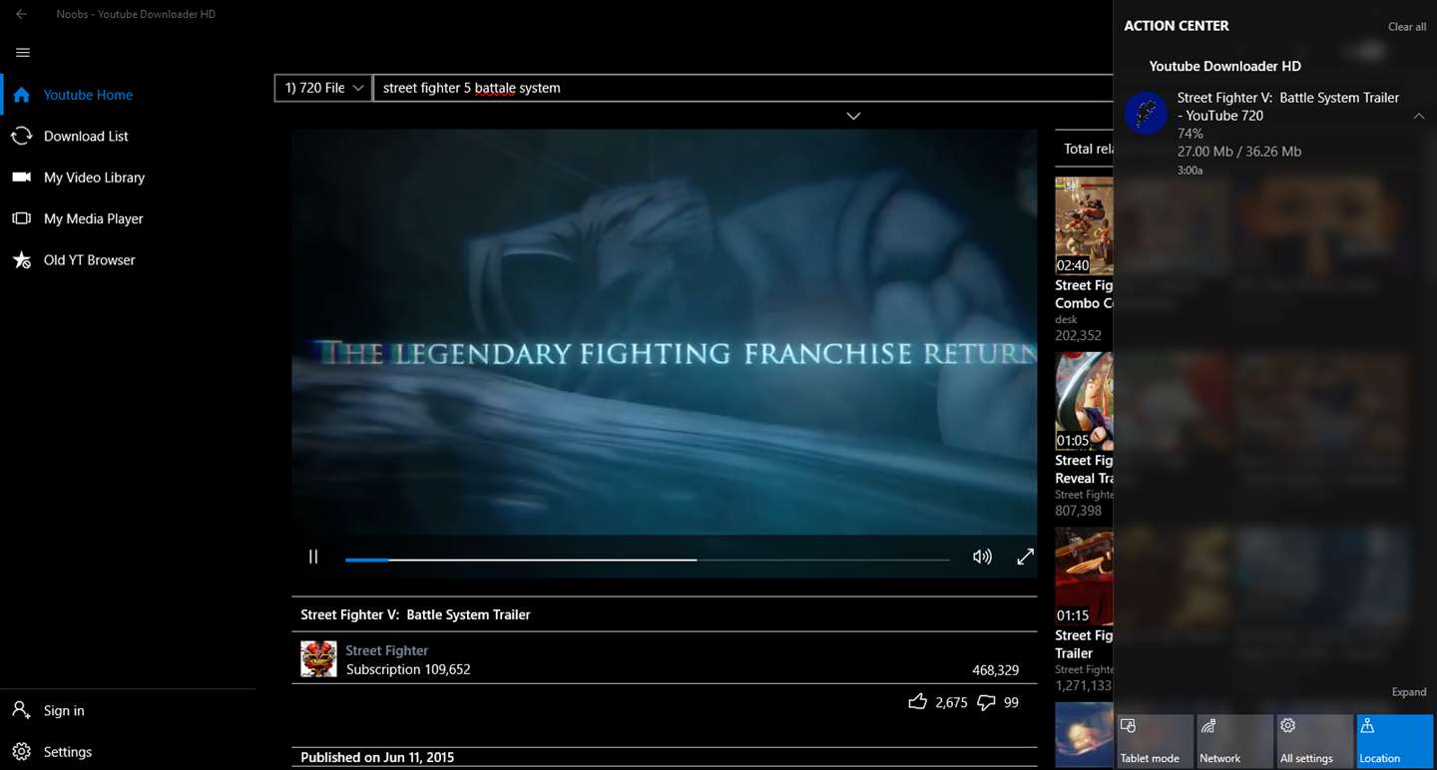Click the Published on Jun 11, 2015 text
The width and height of the screenshot is (1437, 770).
pos(377,757)
